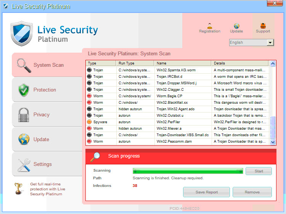Click the Support life vest icon
This screenshot has height=214, width=286.
(263, 26)
